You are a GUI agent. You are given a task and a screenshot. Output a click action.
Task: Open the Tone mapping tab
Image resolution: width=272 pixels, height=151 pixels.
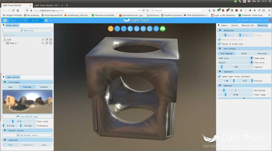coord(226,54)
